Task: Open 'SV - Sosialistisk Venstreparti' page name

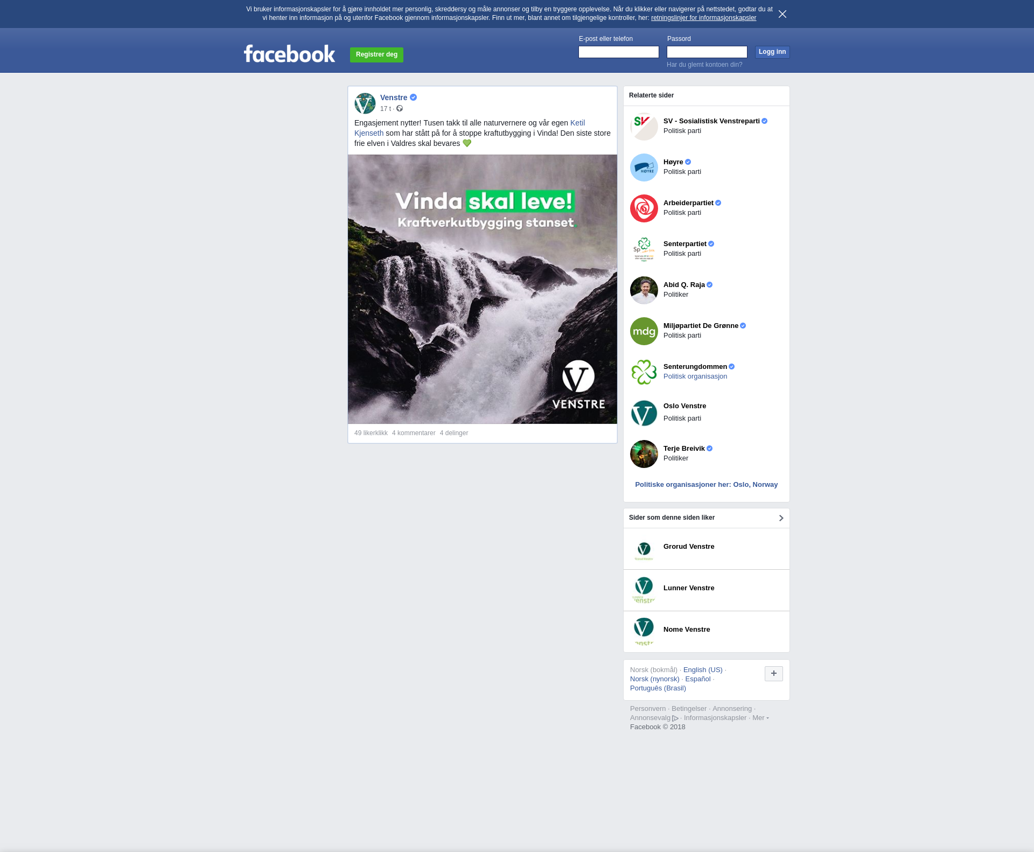Action: click(711, 121)
